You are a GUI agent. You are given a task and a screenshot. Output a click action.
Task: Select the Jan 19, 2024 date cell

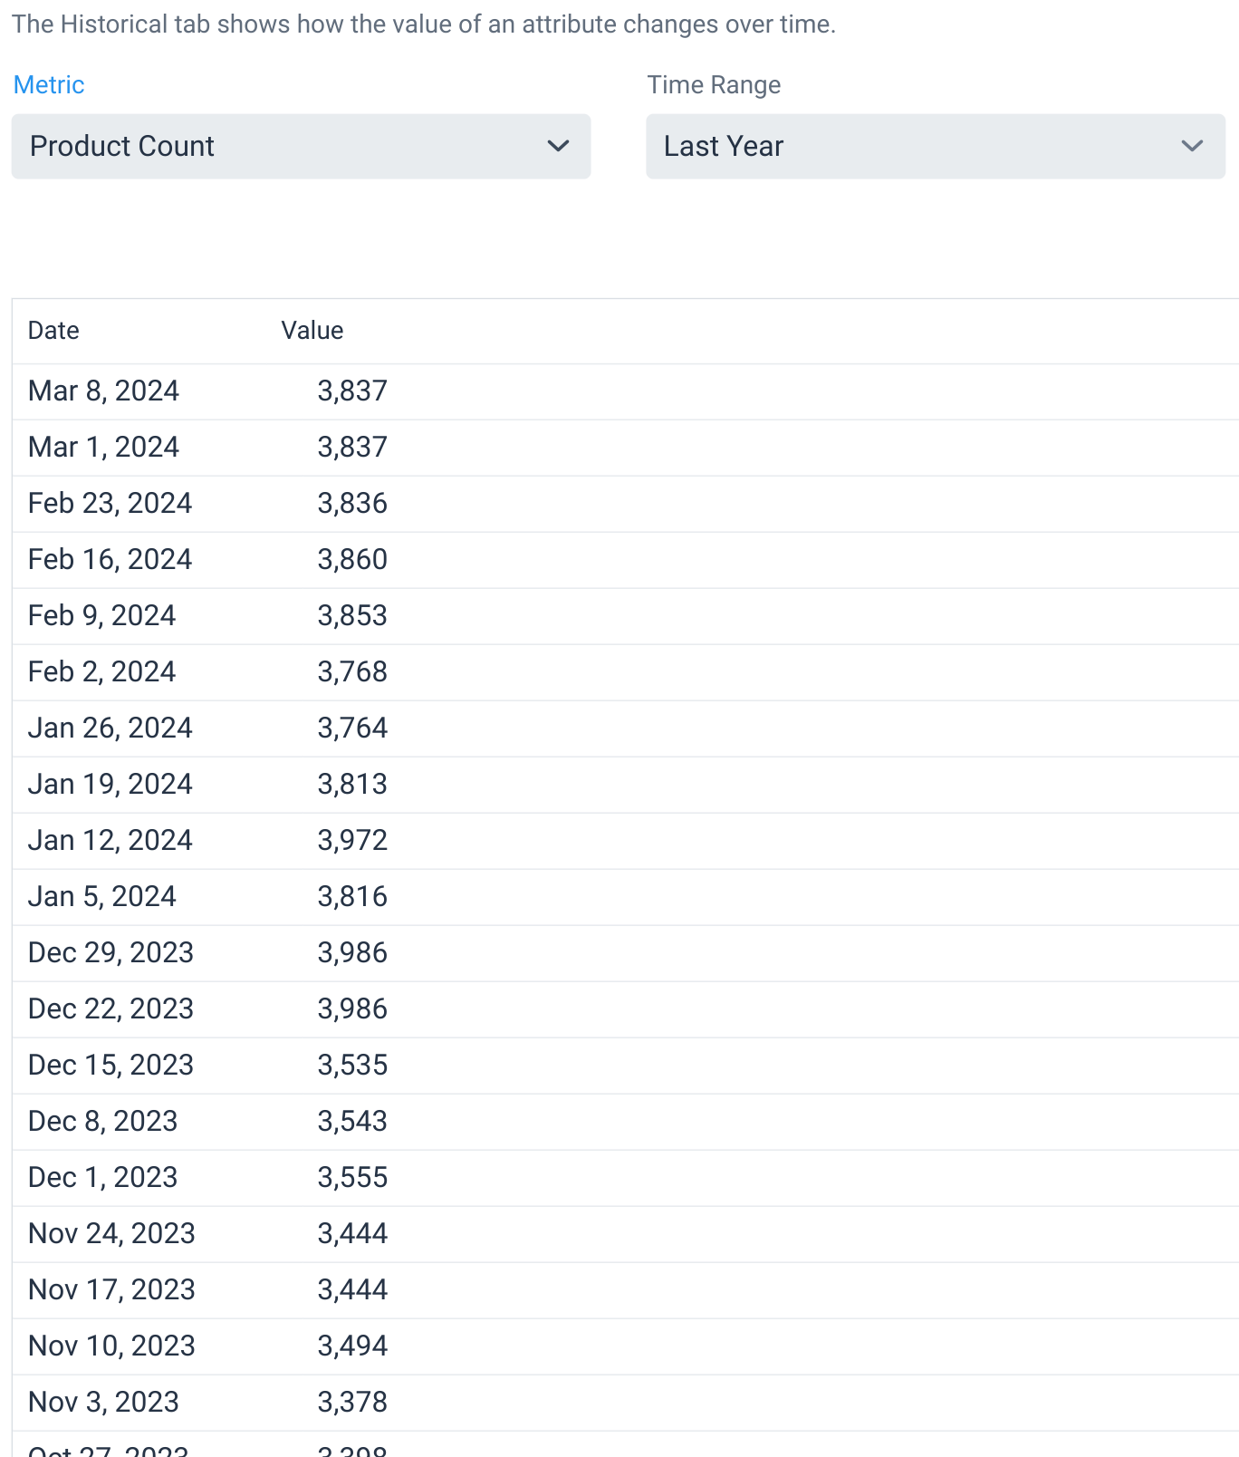(x=110, y=785)
